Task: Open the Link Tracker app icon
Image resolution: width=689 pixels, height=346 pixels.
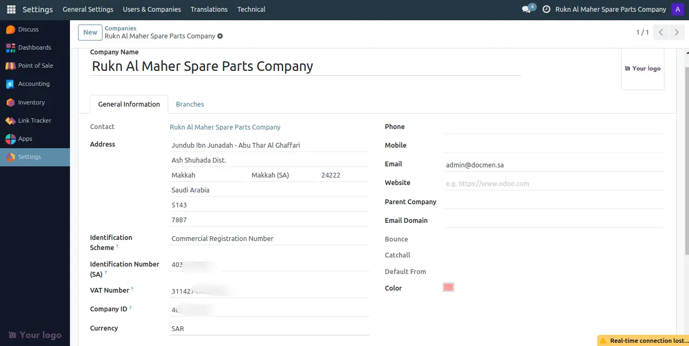Action: [11, 120]
